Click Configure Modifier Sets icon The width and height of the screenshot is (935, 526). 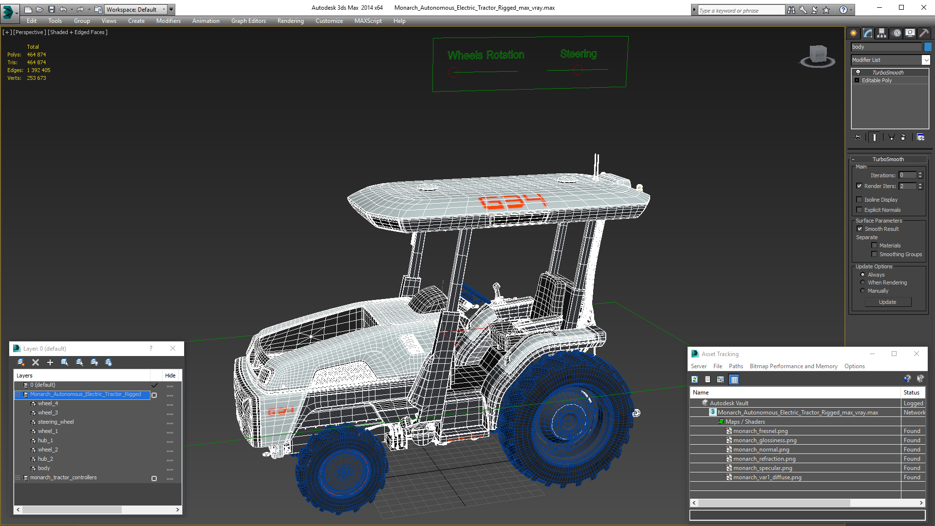(920, 137)
